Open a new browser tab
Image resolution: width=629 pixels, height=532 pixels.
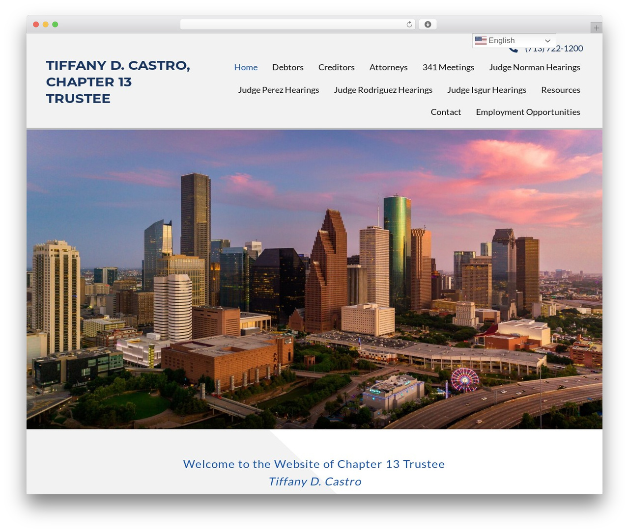tap(596, 28)
